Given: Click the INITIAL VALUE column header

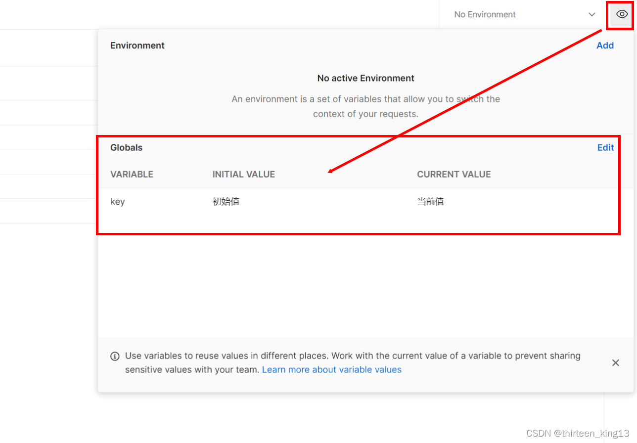Looking at the screenshot, I should (243, 175).
